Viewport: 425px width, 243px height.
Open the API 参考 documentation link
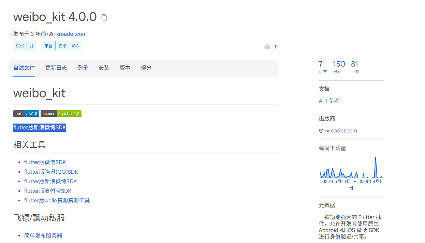[329, 100]
